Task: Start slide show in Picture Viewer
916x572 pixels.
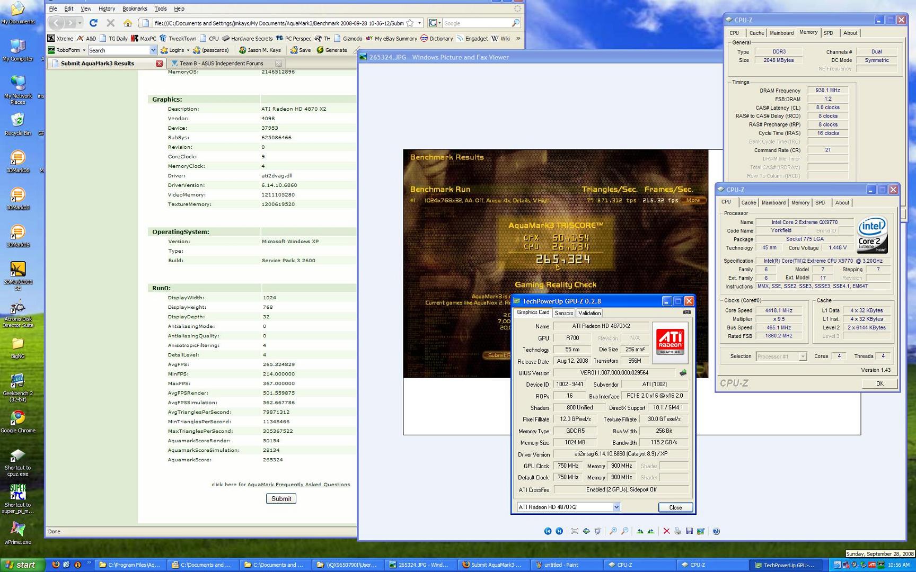Action: tap(598, 531)
